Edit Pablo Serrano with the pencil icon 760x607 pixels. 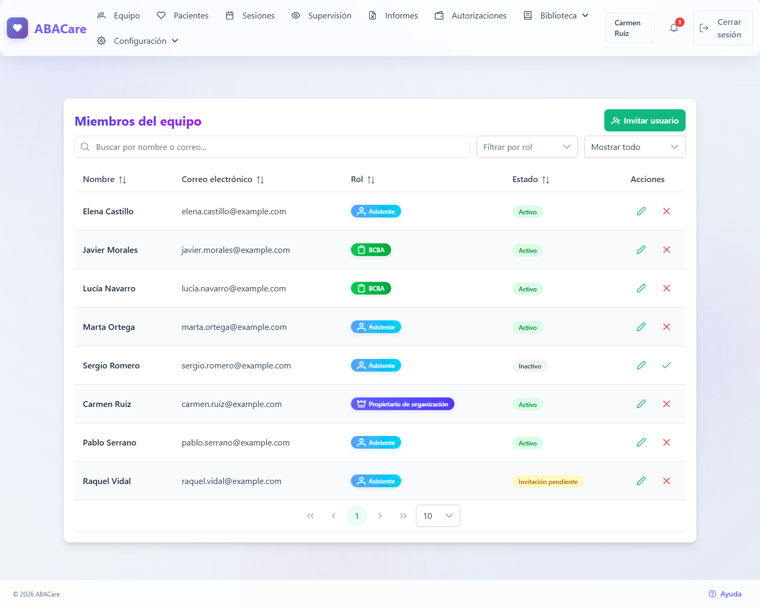641,442
